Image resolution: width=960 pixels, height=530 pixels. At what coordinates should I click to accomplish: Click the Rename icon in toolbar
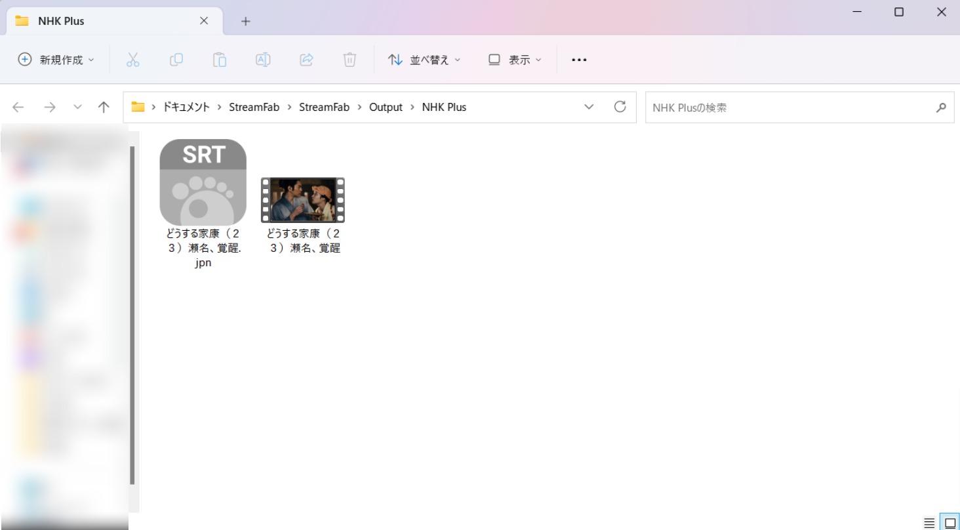pos(263,60)
